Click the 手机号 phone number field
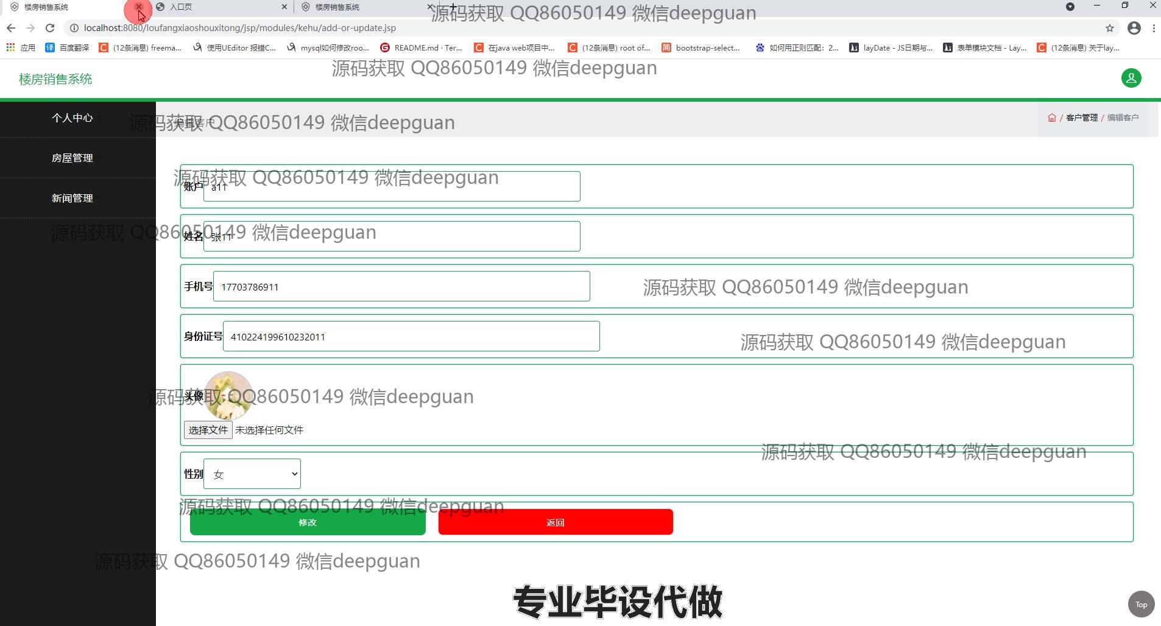The width and height of the screenshot is (1161, 626). (401, 287)
